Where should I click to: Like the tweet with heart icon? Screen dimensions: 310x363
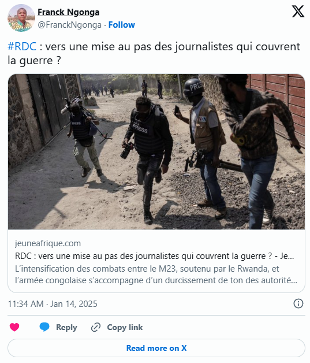tap(14, 327)
